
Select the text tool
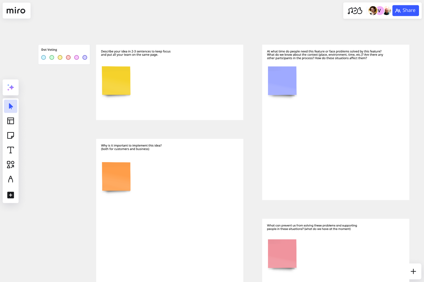11,150
